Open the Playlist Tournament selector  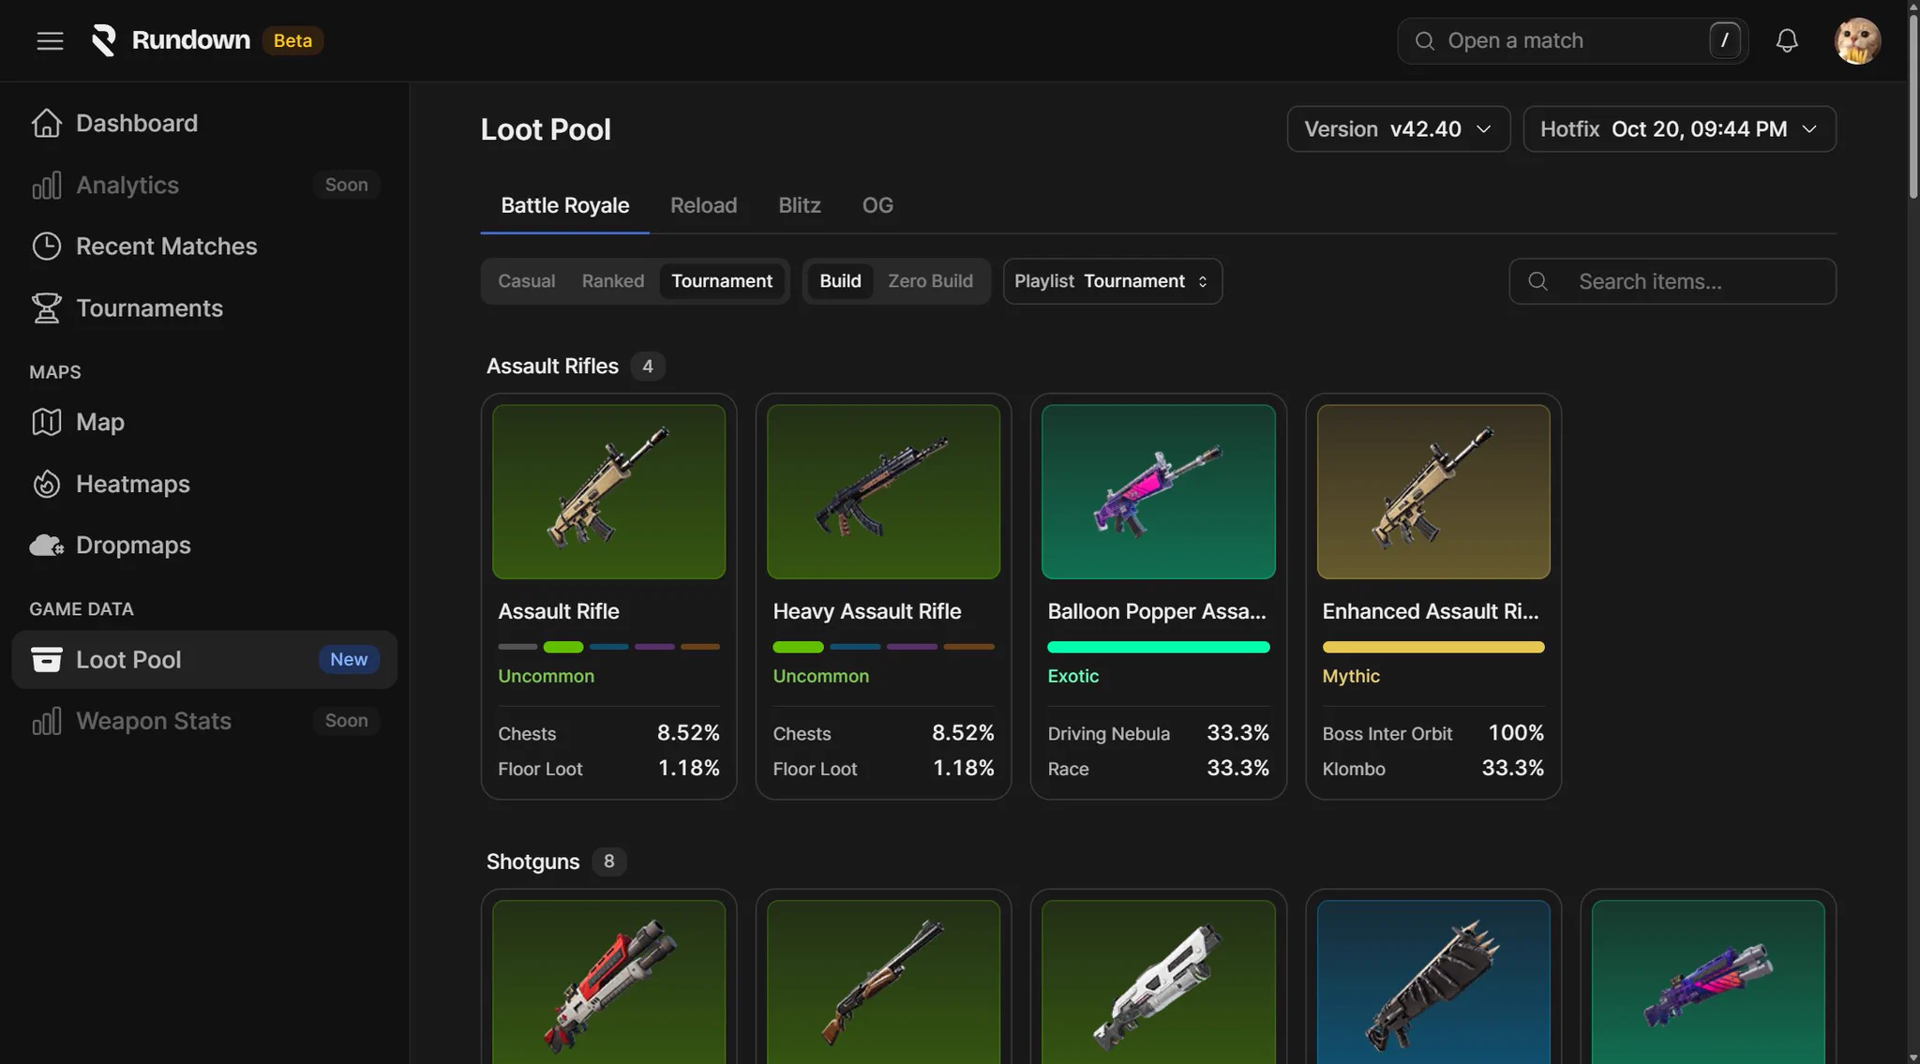pos(1112,281)
